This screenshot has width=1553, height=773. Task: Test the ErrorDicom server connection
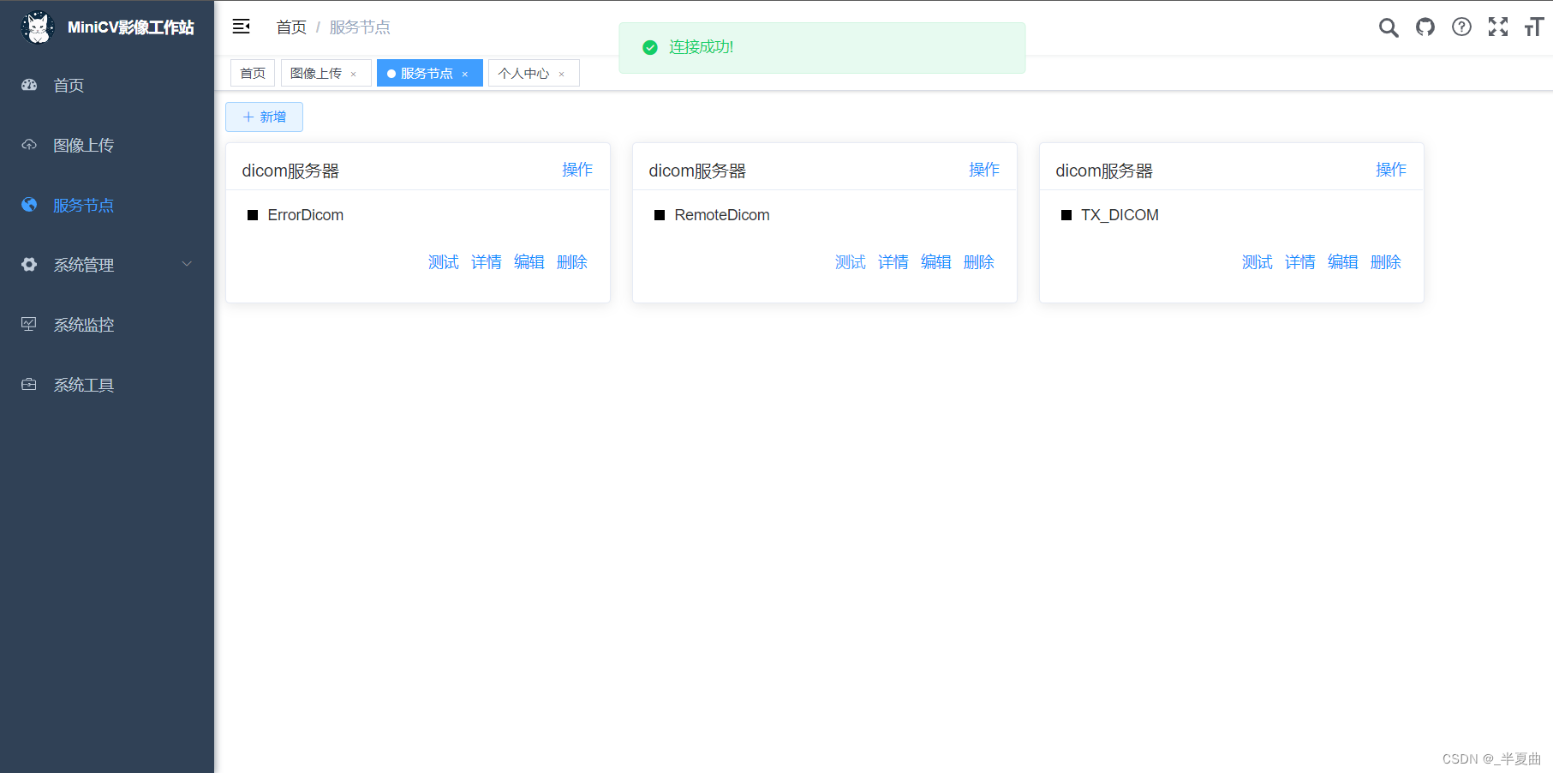pos(443,262)
